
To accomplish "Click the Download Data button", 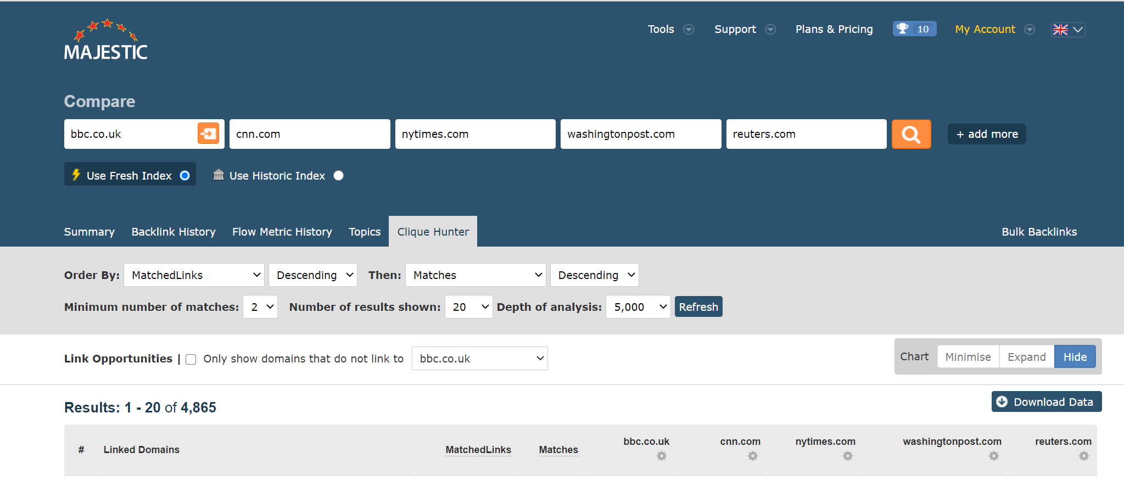I will tap(1047, 401).
